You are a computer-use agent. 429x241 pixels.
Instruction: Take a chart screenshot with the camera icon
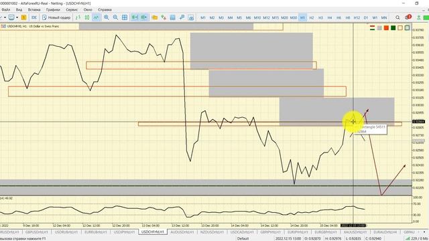[x=191, y=17]
